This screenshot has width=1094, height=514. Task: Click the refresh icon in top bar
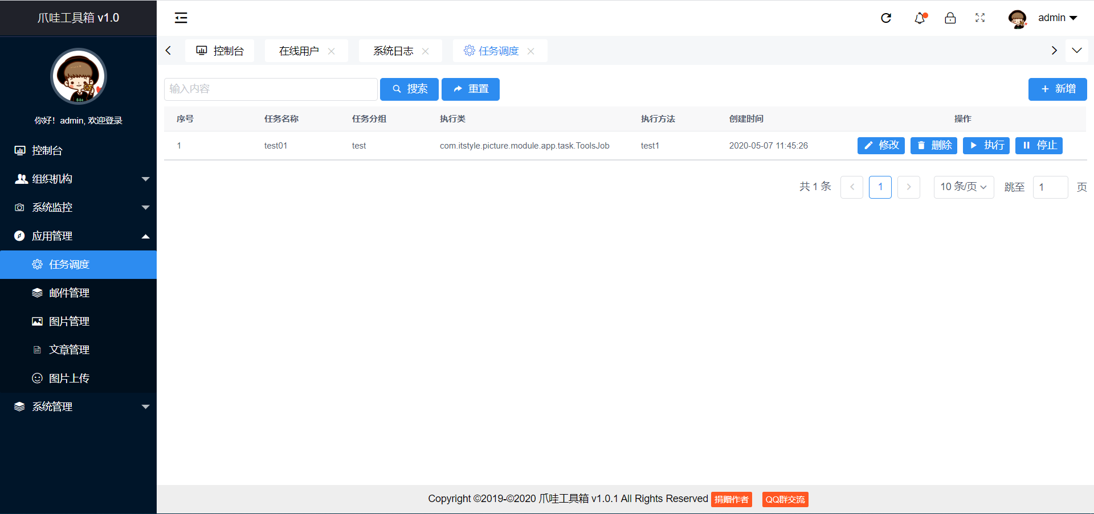886,18
